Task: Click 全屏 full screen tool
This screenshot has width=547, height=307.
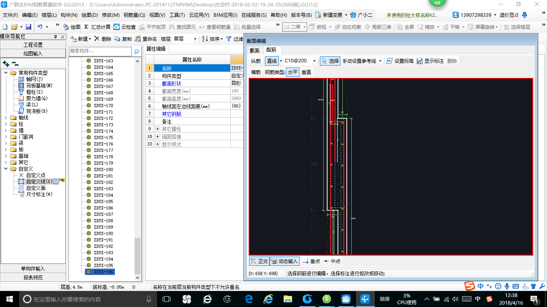Action: point(405,27)
